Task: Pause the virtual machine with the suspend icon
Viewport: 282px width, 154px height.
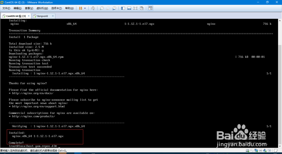Action: (81, 8)
